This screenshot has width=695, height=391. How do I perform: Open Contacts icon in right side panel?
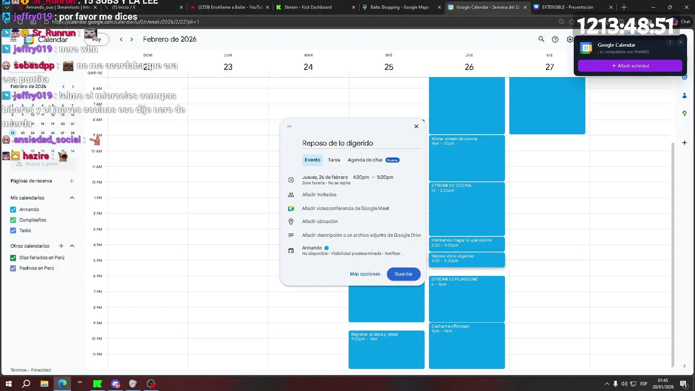(685, 96)
